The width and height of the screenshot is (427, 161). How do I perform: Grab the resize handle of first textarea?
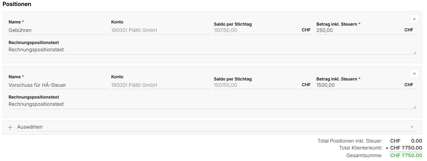click(x=415, y=53)
